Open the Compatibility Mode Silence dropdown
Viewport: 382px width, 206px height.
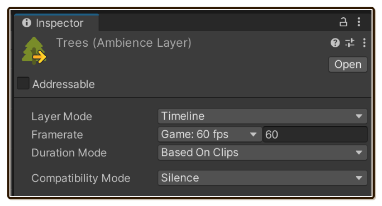[x=262, y=178]
